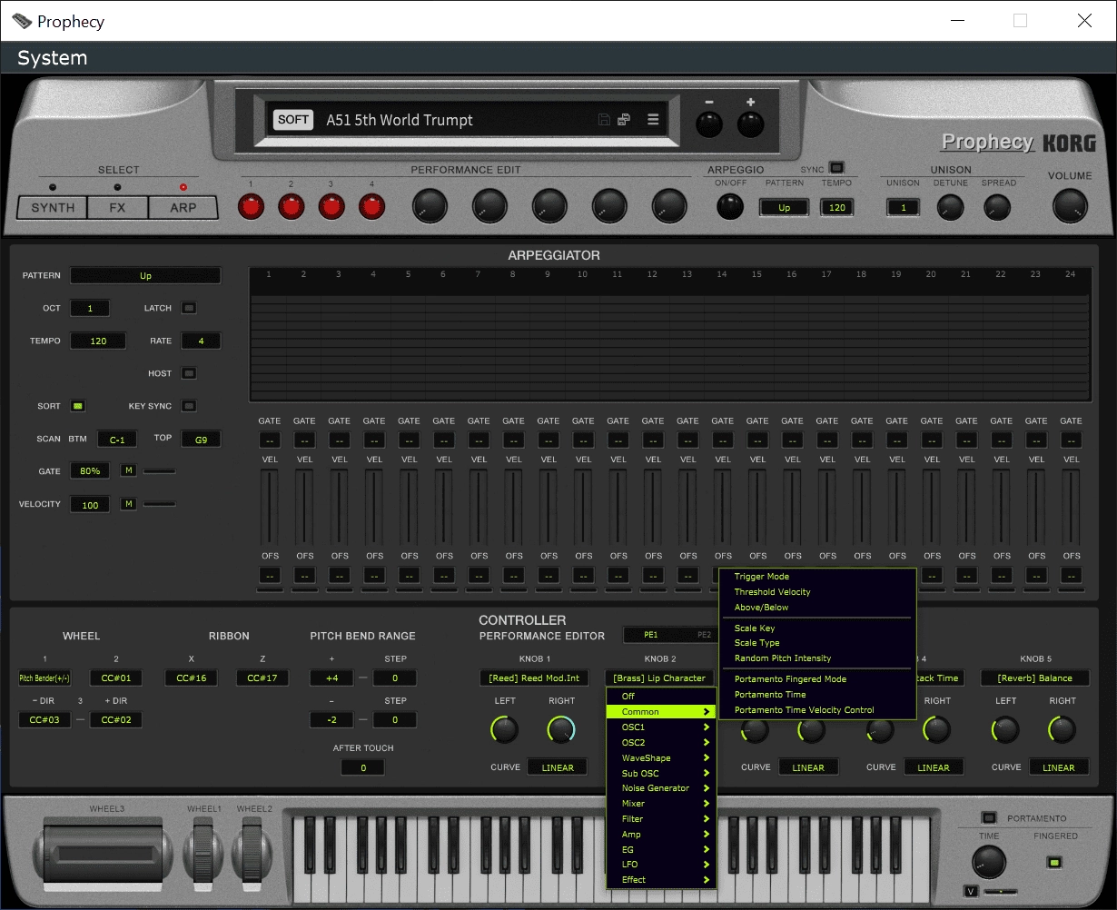Open Knob 2 Lip Character assignment dropdown
Screen dimensions: 1117x910
tap(659, 678)
